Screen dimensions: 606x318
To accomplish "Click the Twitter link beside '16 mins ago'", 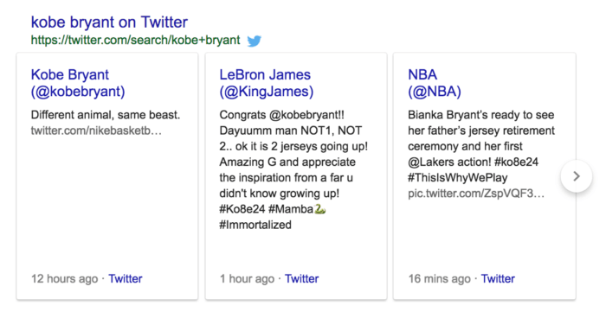I will [498, 278].
